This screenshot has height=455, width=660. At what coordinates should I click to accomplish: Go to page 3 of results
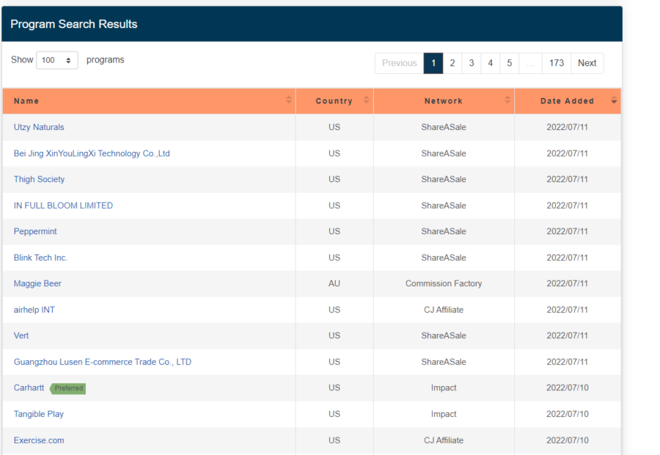pyautogui.click(x=472, y=63)
